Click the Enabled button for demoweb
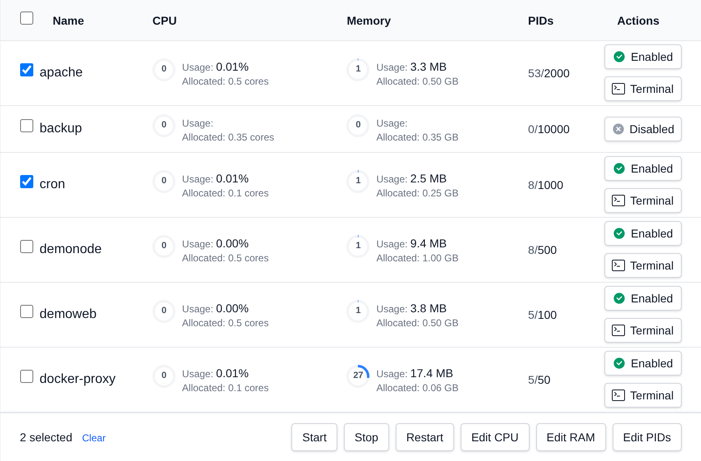The height and width of the screenshot is (461, 701). 643,298
